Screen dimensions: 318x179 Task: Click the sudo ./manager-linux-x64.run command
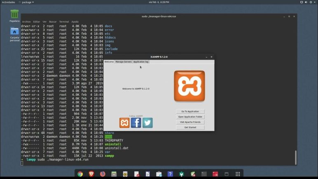[x=63, y=160]
